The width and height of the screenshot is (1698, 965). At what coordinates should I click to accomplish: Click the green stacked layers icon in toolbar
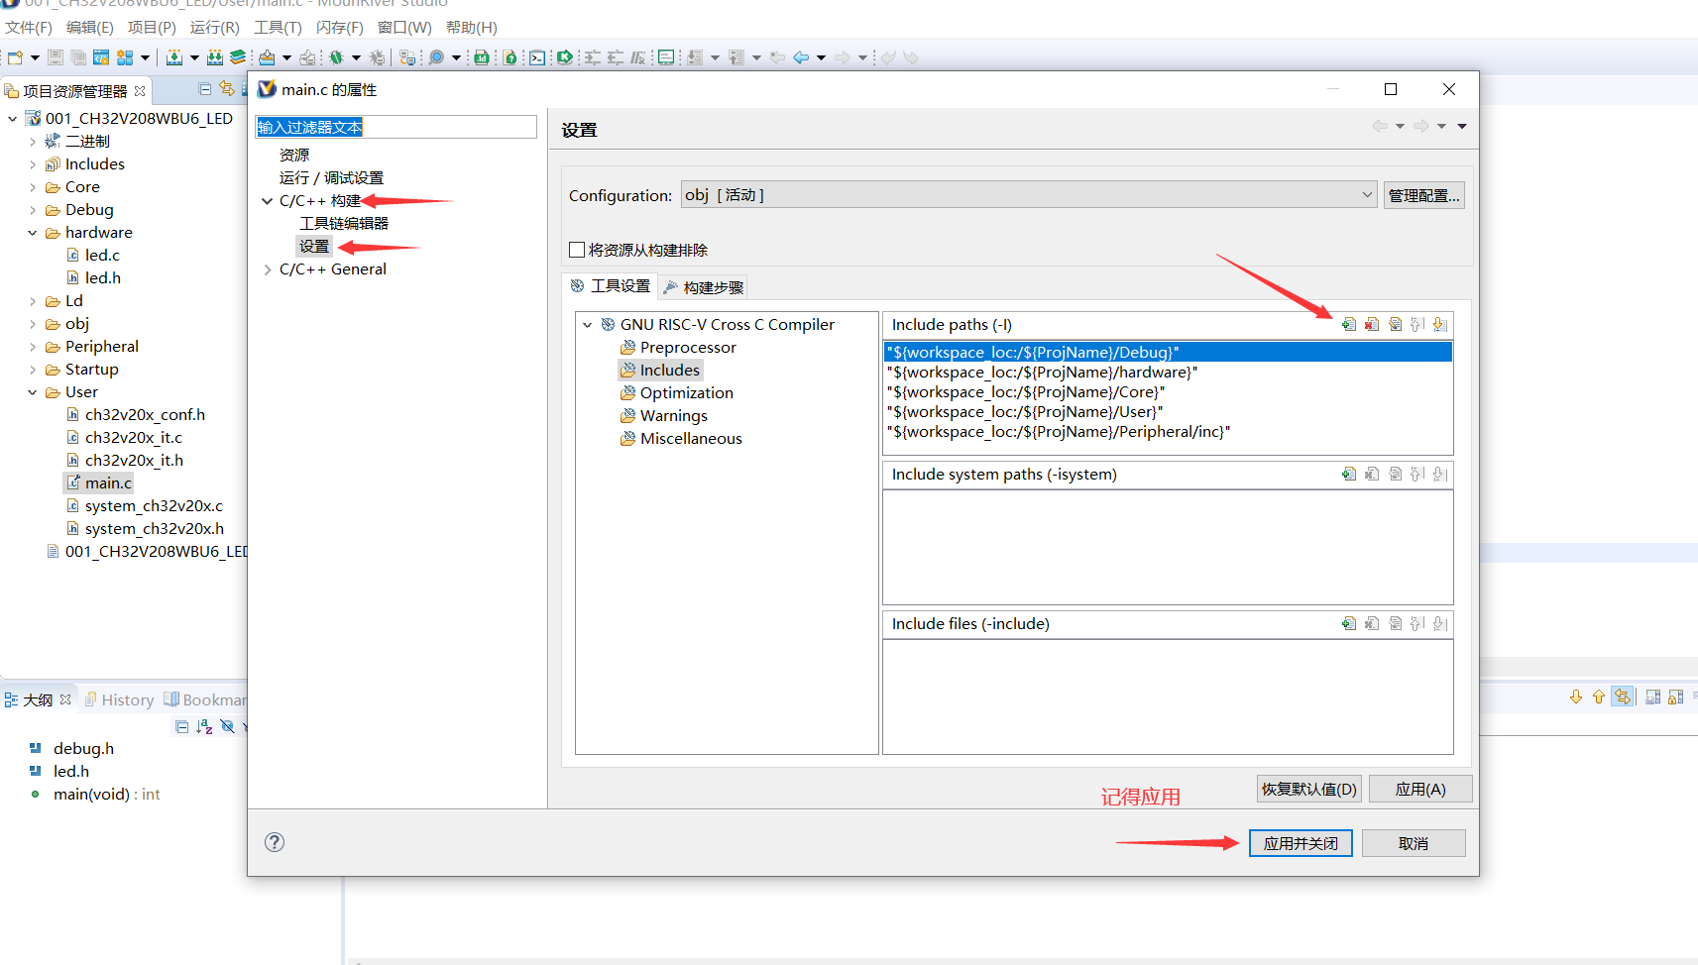pos(238,57)
